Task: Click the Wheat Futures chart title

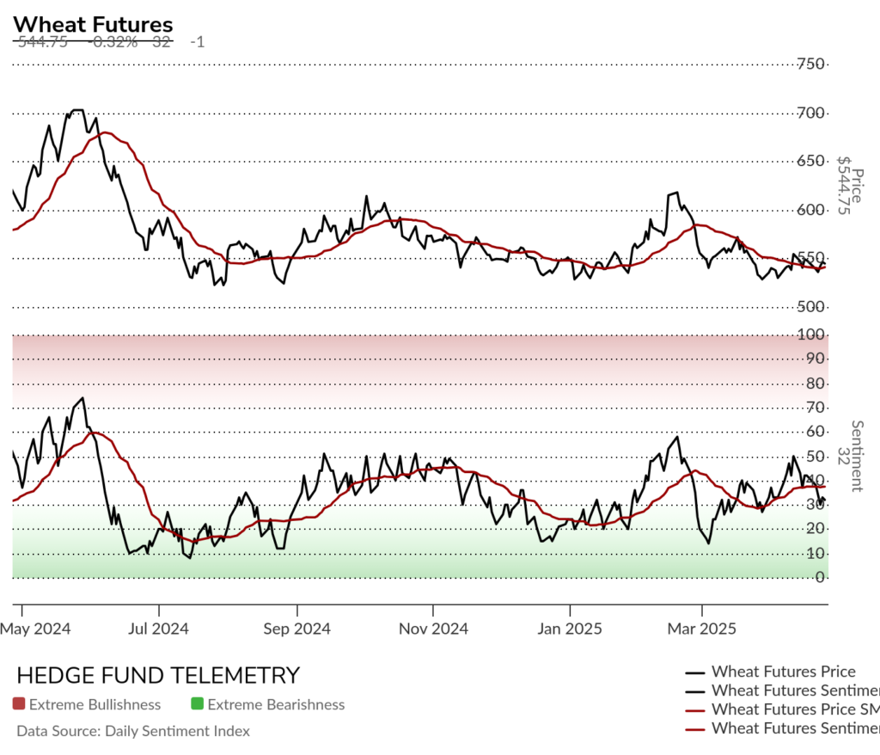Action: click(93, 25)
